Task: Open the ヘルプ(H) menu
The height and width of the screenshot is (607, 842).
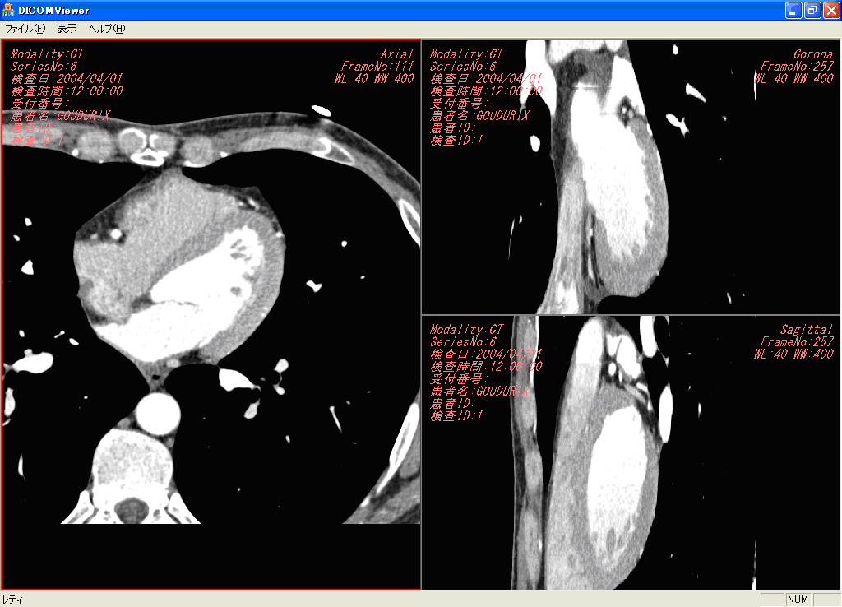Action: [107, 29]
